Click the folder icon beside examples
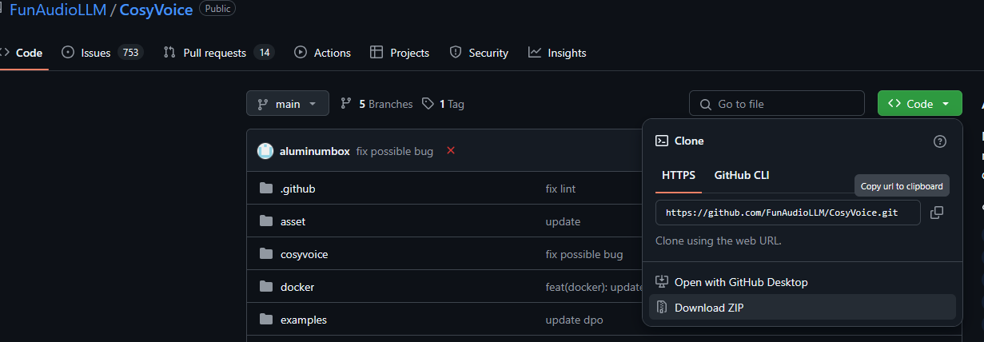 coord(266,320)
